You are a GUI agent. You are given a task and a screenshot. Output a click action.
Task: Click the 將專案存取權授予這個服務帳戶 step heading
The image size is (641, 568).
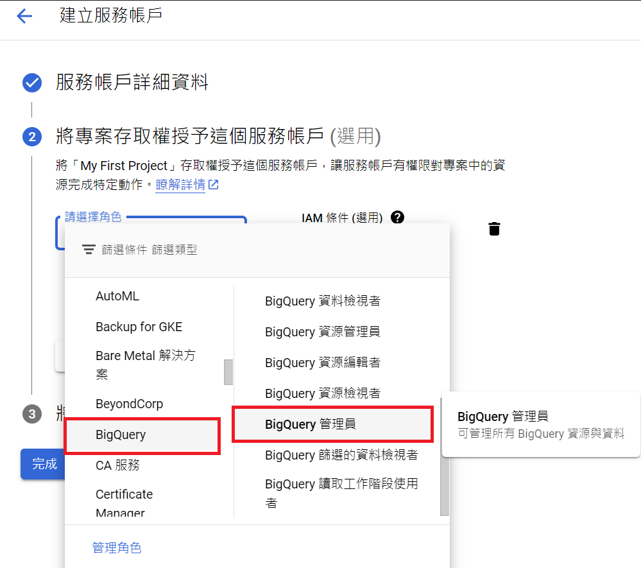(x=190, y=136)
